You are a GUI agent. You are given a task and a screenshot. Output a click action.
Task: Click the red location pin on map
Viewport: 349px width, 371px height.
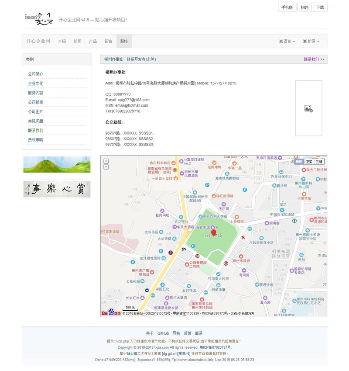click(214, 233)
